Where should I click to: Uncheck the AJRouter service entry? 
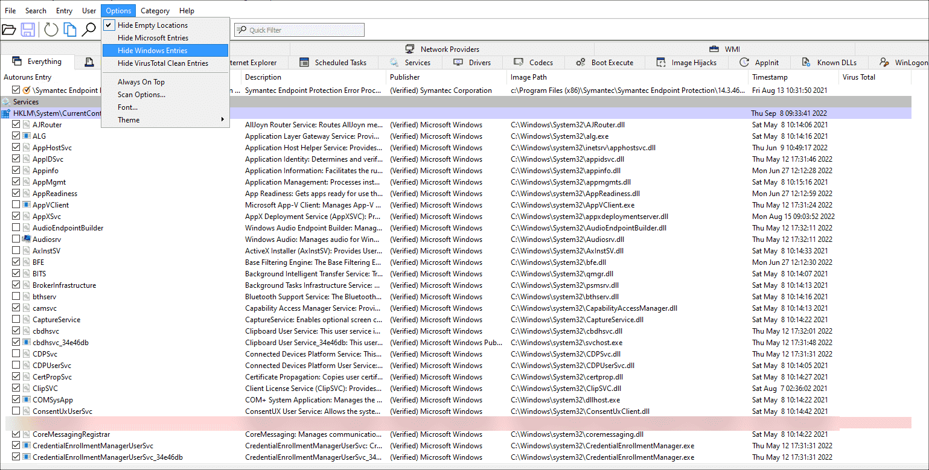point(15,124)
